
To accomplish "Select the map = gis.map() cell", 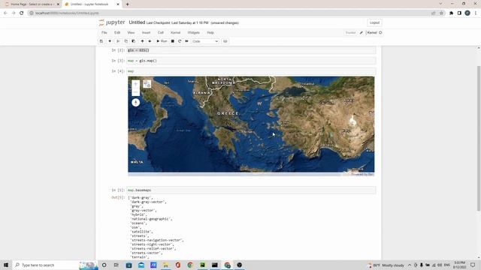I will [252, 61].
